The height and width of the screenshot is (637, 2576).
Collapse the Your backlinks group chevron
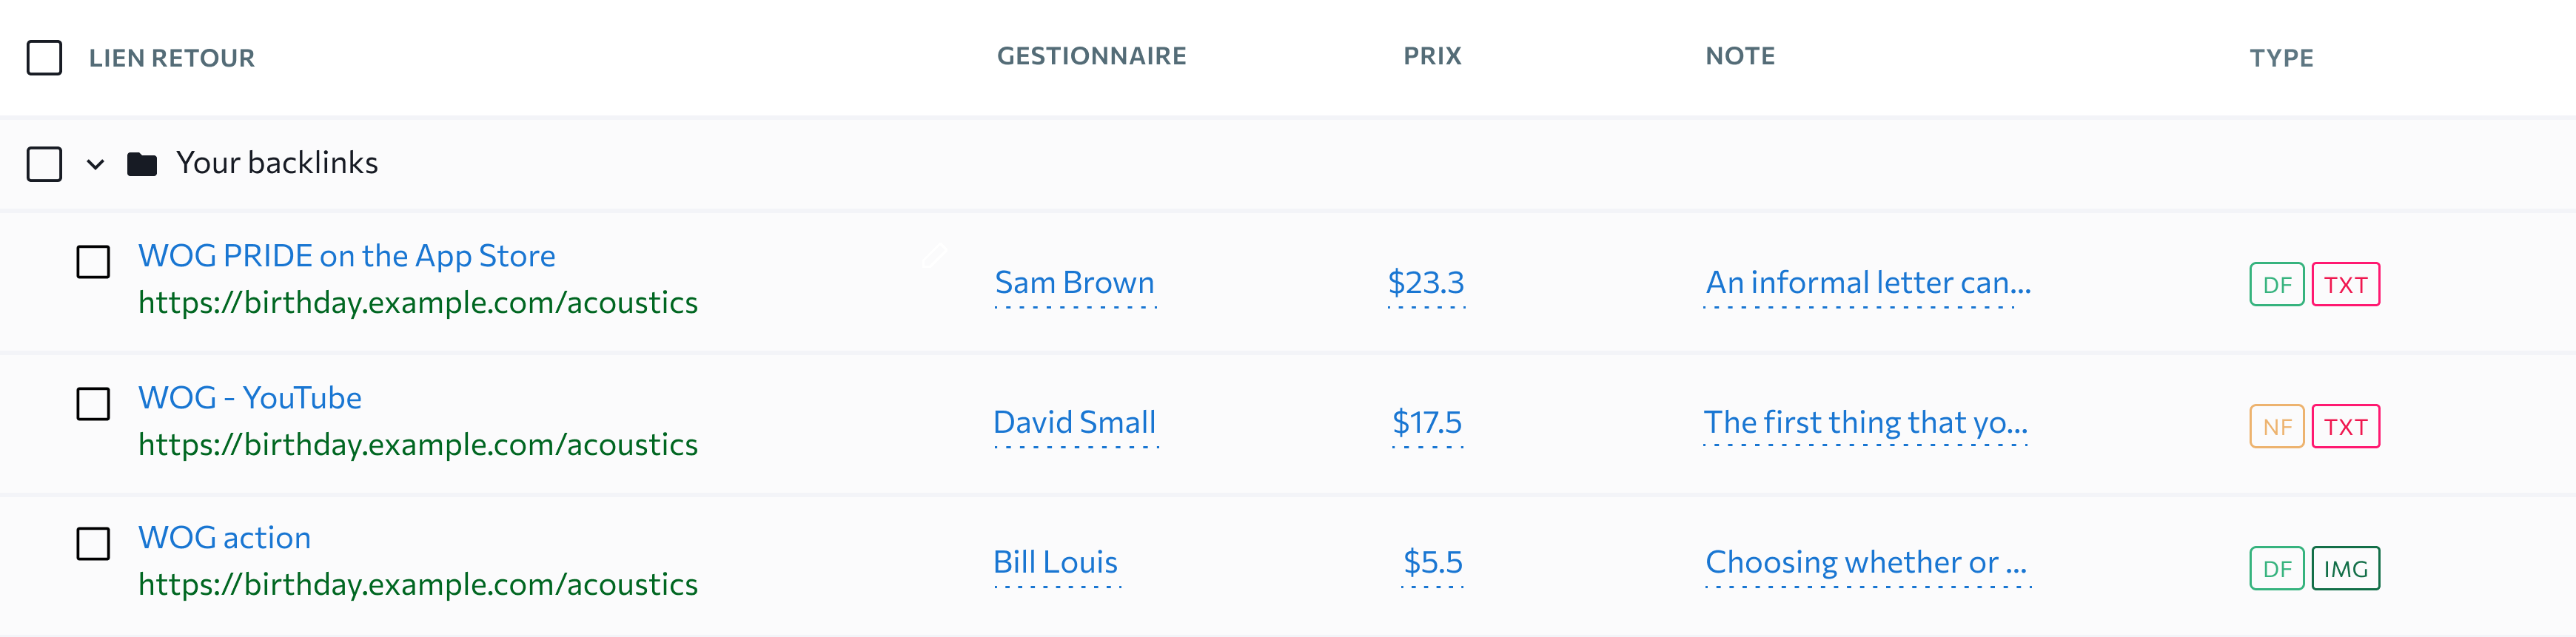(95, 164)
